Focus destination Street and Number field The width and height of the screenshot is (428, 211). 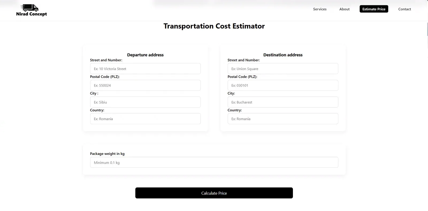click(283, 69)
